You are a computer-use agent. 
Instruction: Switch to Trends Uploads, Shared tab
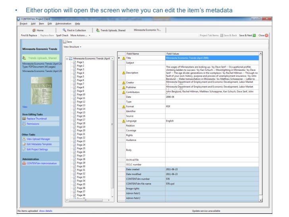click(x=111, y=30)
